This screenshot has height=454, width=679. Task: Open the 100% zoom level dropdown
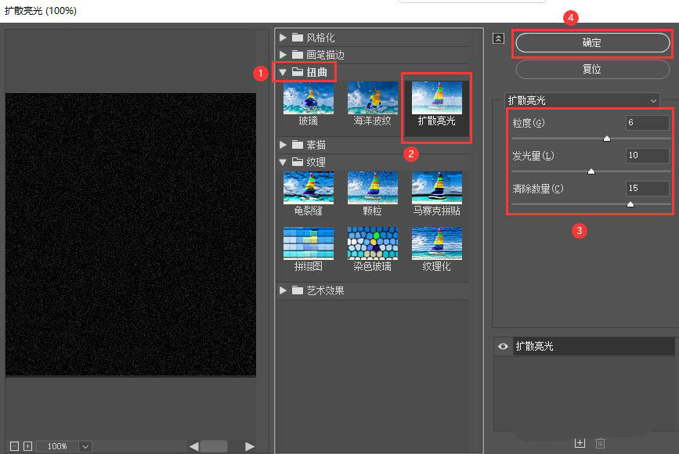[84, 445]
